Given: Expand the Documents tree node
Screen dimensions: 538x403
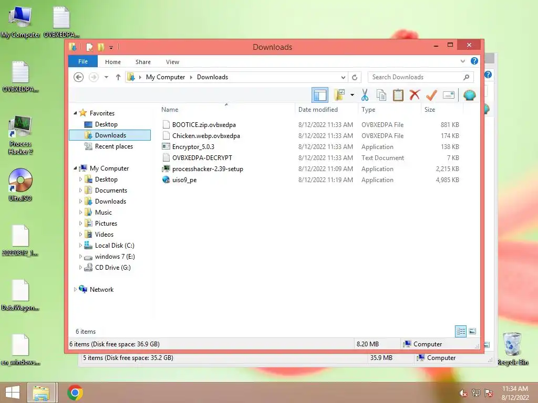Looking at the screenshot, I should (80, 190).
